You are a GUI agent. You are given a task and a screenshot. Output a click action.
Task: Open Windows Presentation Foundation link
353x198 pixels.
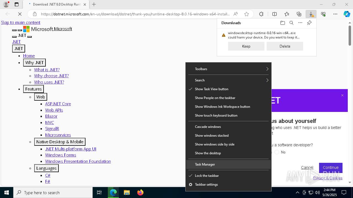(78, 161)
